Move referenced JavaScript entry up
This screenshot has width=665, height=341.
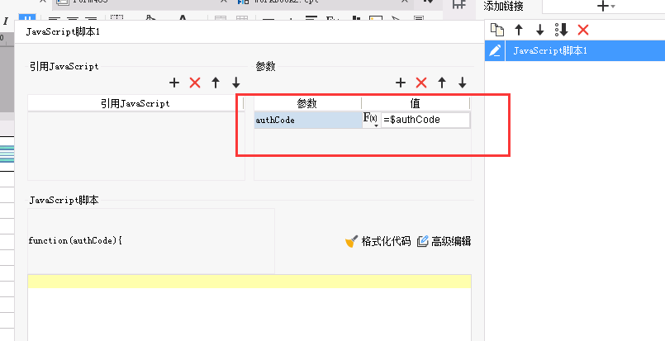(216, 83)
